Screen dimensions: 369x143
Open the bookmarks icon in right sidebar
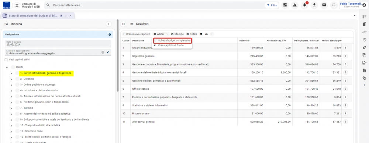(x=364, y=24)
